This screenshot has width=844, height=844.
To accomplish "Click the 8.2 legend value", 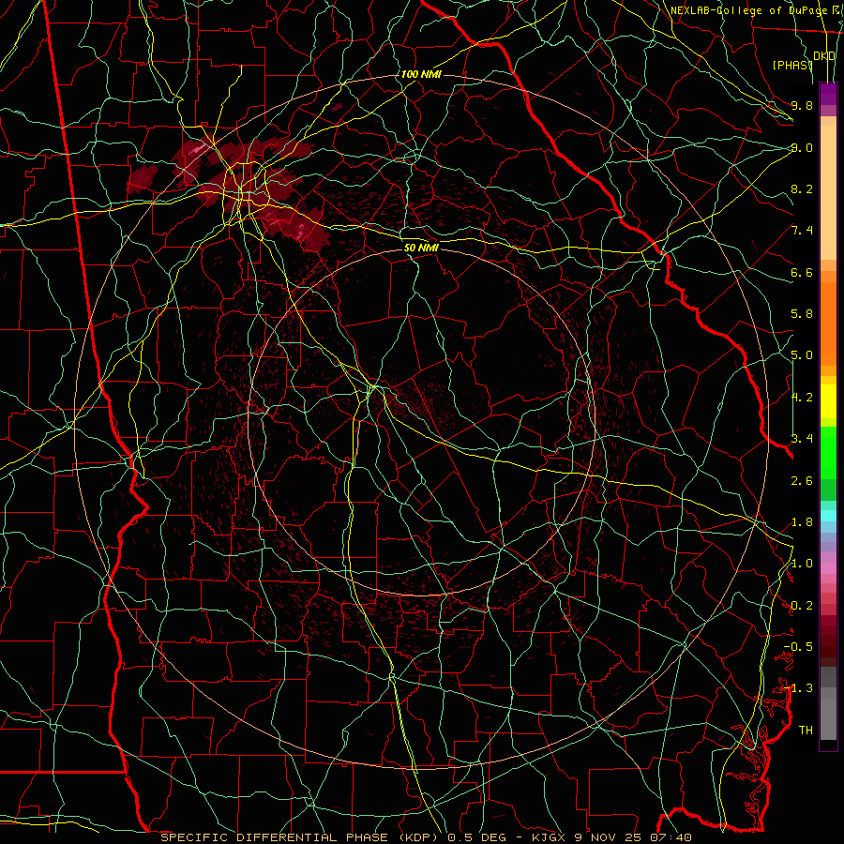I will point(802,188).
